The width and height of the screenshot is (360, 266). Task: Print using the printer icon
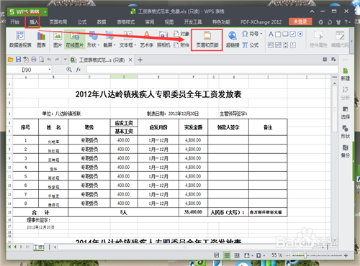click(x=34, y=60)
